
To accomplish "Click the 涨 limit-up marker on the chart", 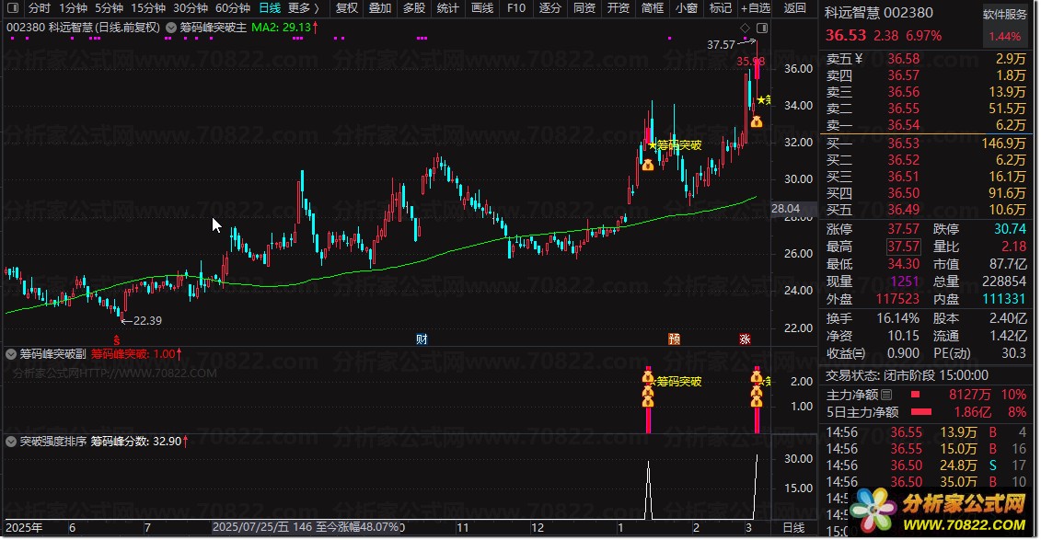I will [x=744, y=339].
